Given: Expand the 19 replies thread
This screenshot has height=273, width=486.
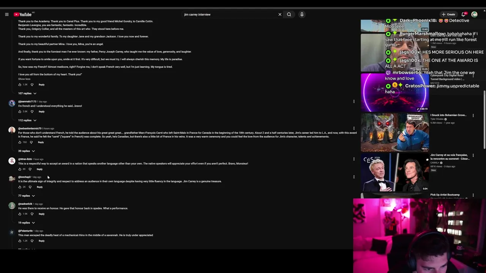Looking at the screenshot, I should [x=26, y=223].
